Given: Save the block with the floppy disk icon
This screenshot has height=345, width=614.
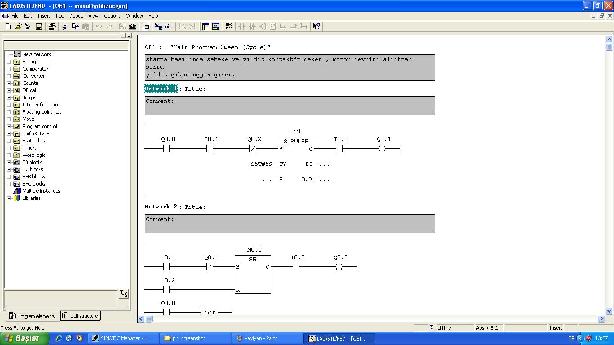Looking at the screenshot, I should point(39,27).
